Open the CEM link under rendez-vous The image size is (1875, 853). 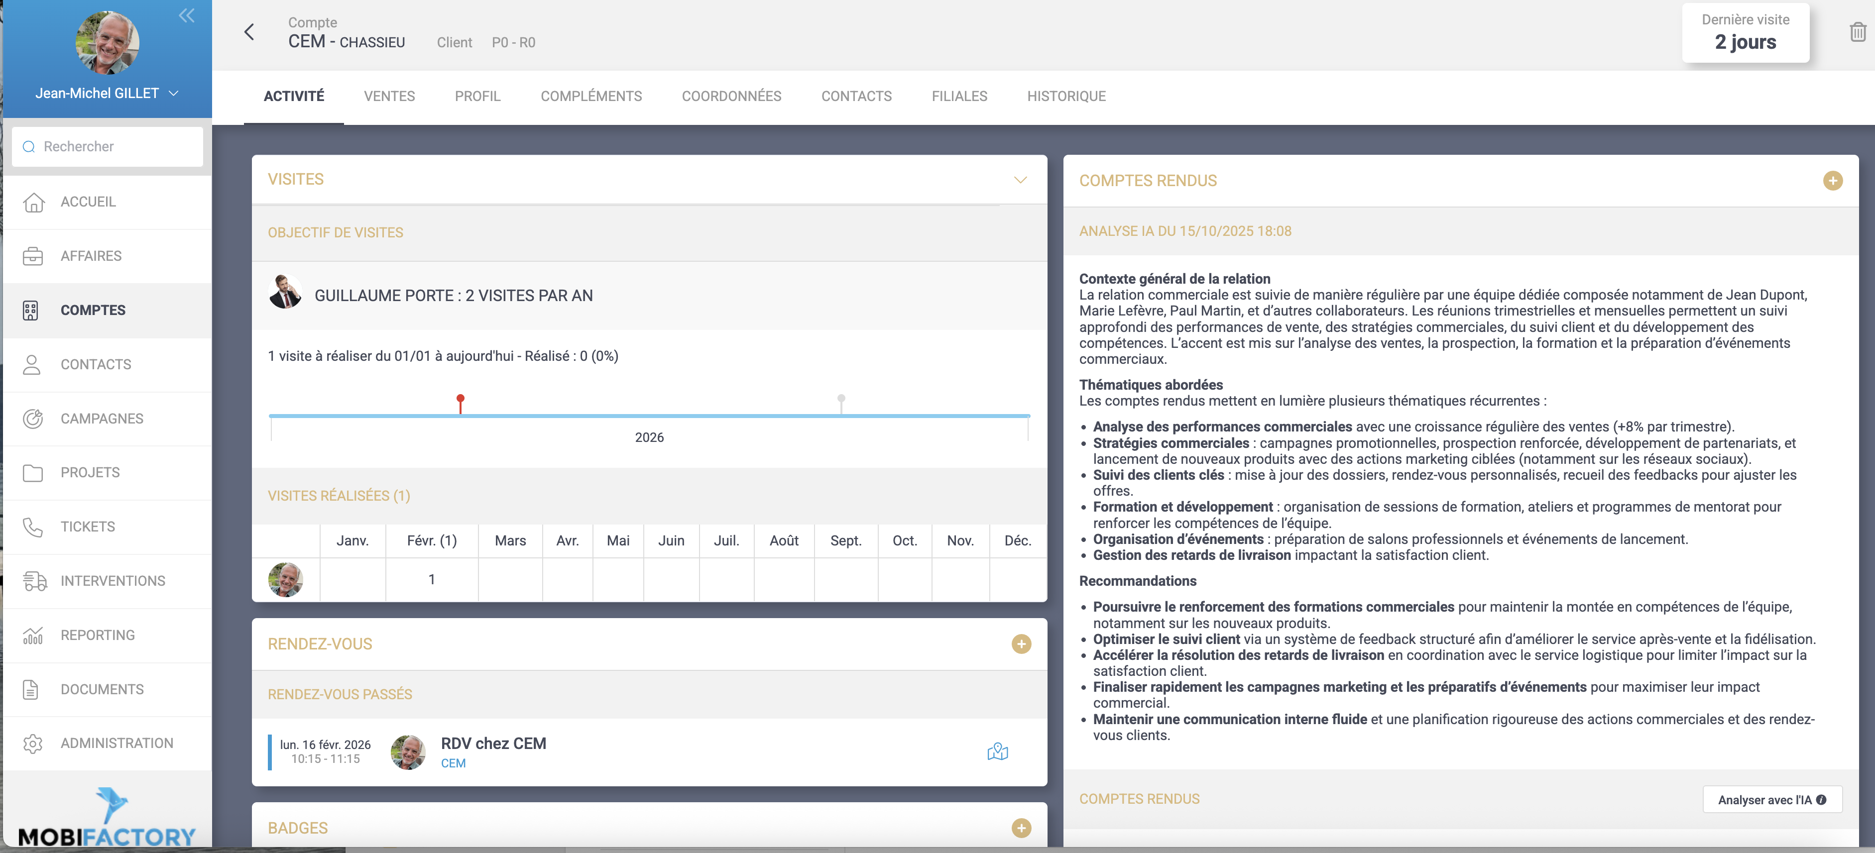(453, 763)
